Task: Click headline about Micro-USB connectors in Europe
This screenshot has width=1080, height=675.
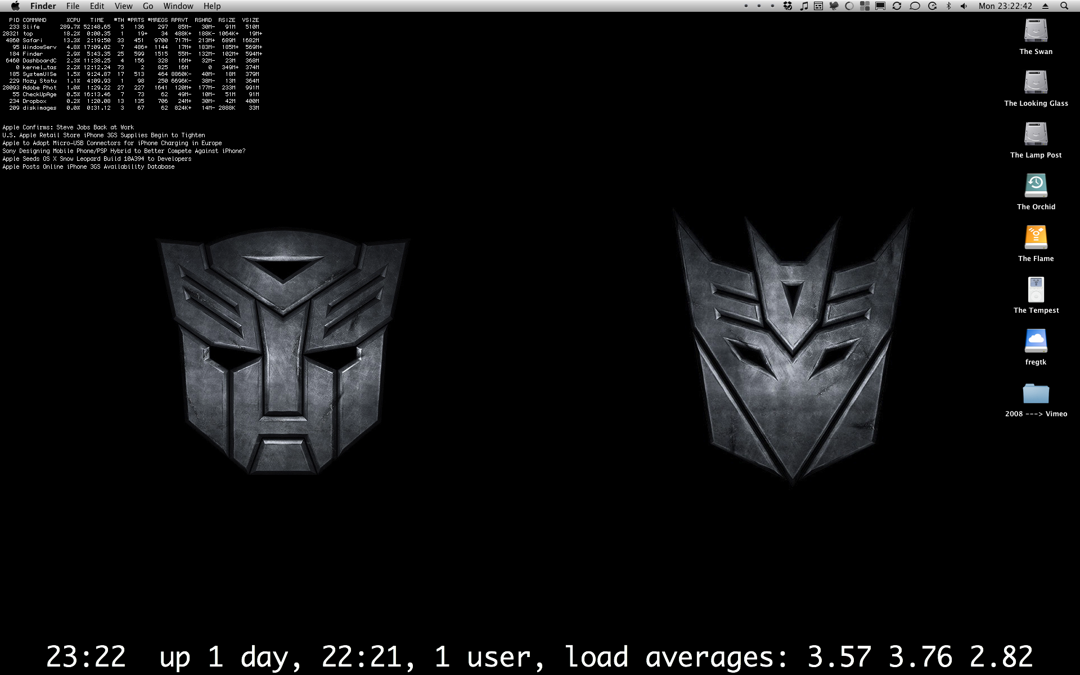Action: 112,143
